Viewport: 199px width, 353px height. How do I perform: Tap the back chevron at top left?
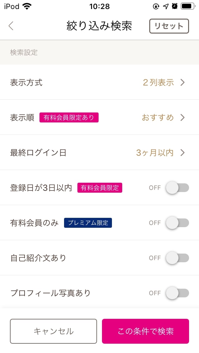point(11,26)
